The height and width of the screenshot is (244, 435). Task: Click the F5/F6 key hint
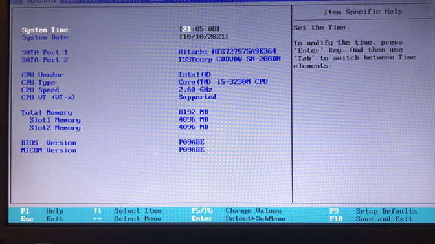(x=202, y=210)
